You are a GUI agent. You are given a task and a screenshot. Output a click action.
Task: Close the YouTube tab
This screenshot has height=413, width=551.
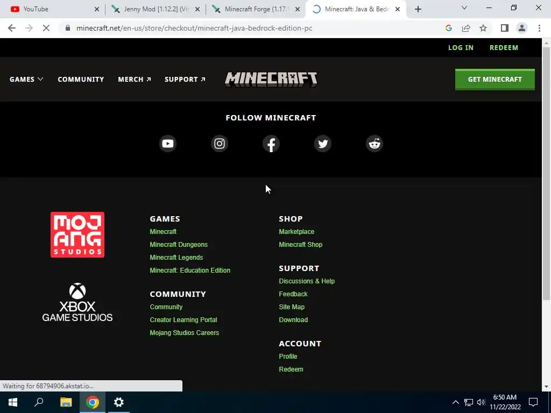[97, 10]
